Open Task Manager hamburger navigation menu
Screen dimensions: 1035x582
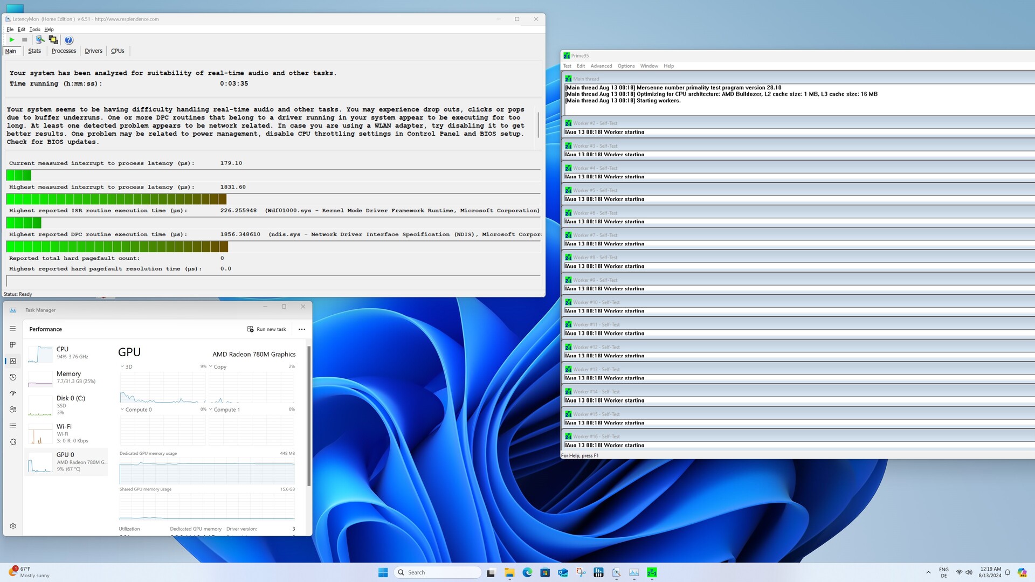(x=13, y=329)
